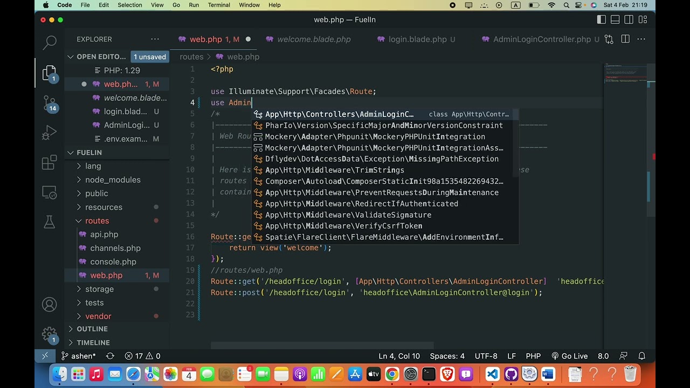Open Source Control view with 14 badge
The width and height of the screenshot is (690, 388).
point(50,102)
